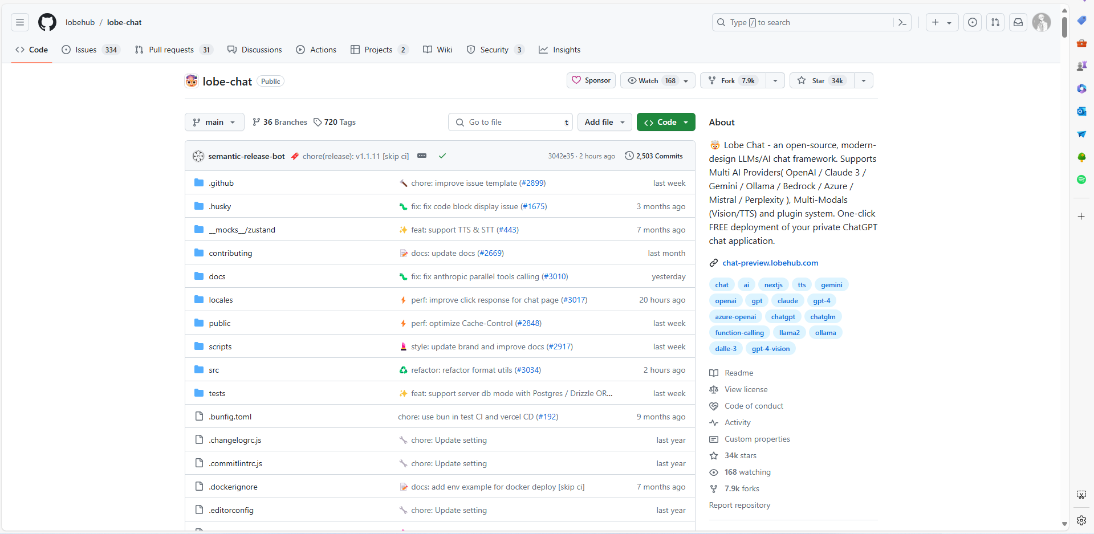Open the src folder icon
Screen dimensions: 1094x534
pos(199,369)
